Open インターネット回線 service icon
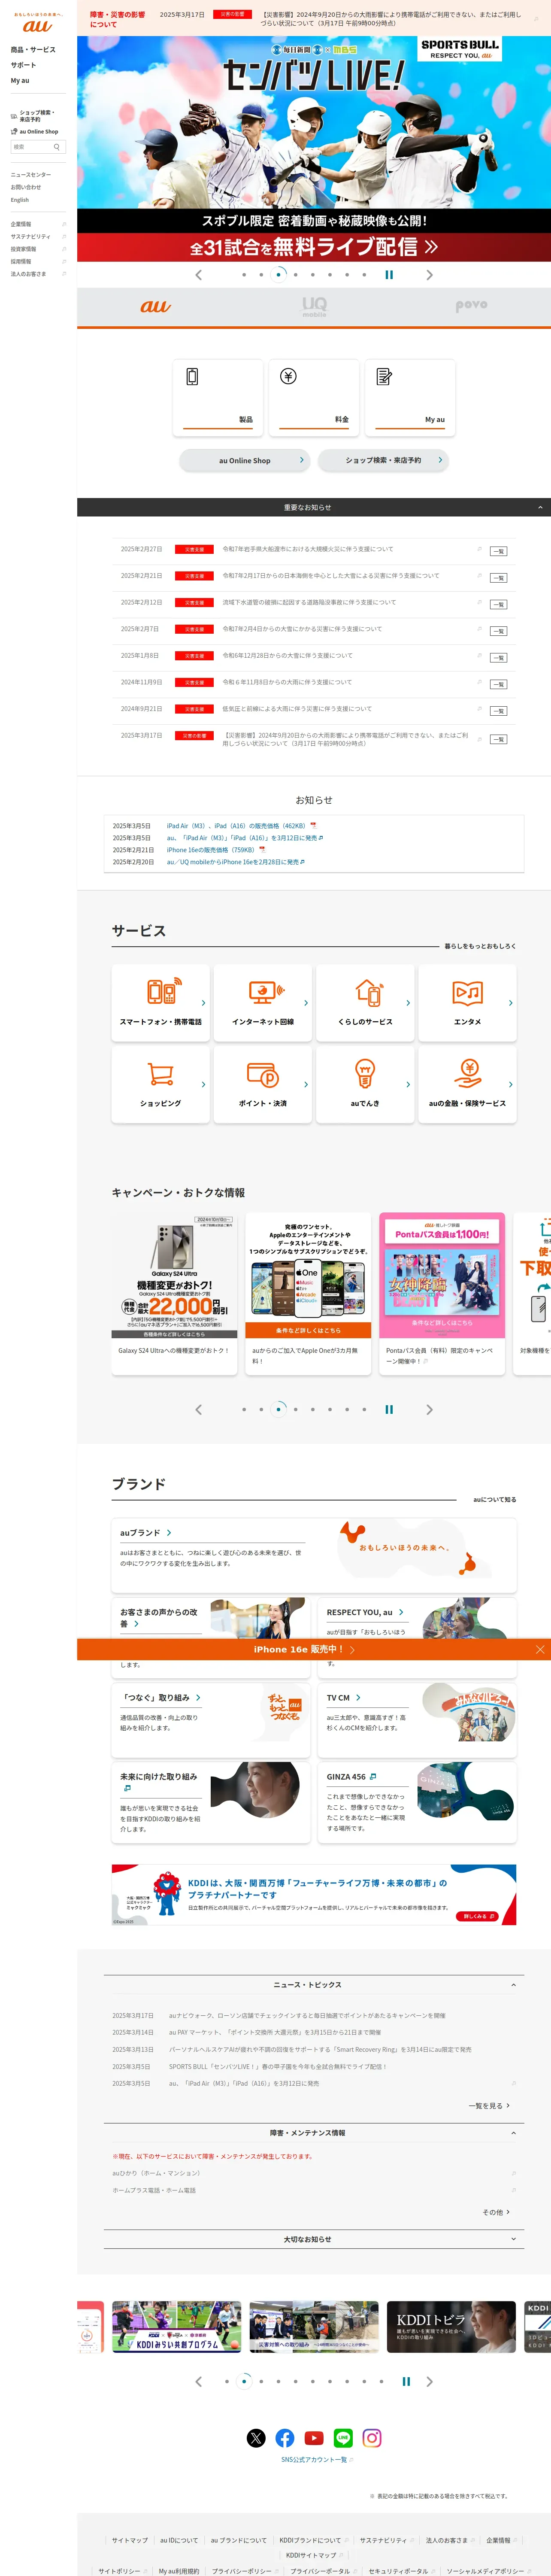The width and height of the screenshot is (551, 2576). coord(263,1003)
